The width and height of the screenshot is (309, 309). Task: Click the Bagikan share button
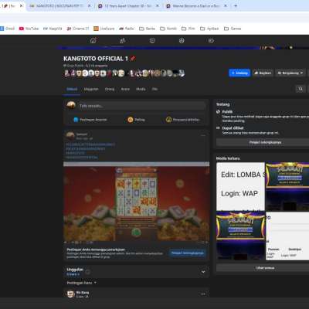coord(263,73)
